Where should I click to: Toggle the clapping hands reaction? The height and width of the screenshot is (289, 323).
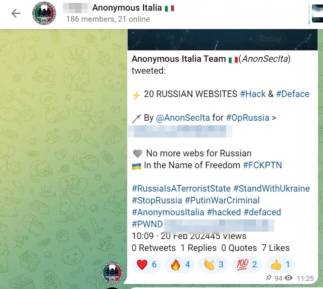[x=213, y=264]
